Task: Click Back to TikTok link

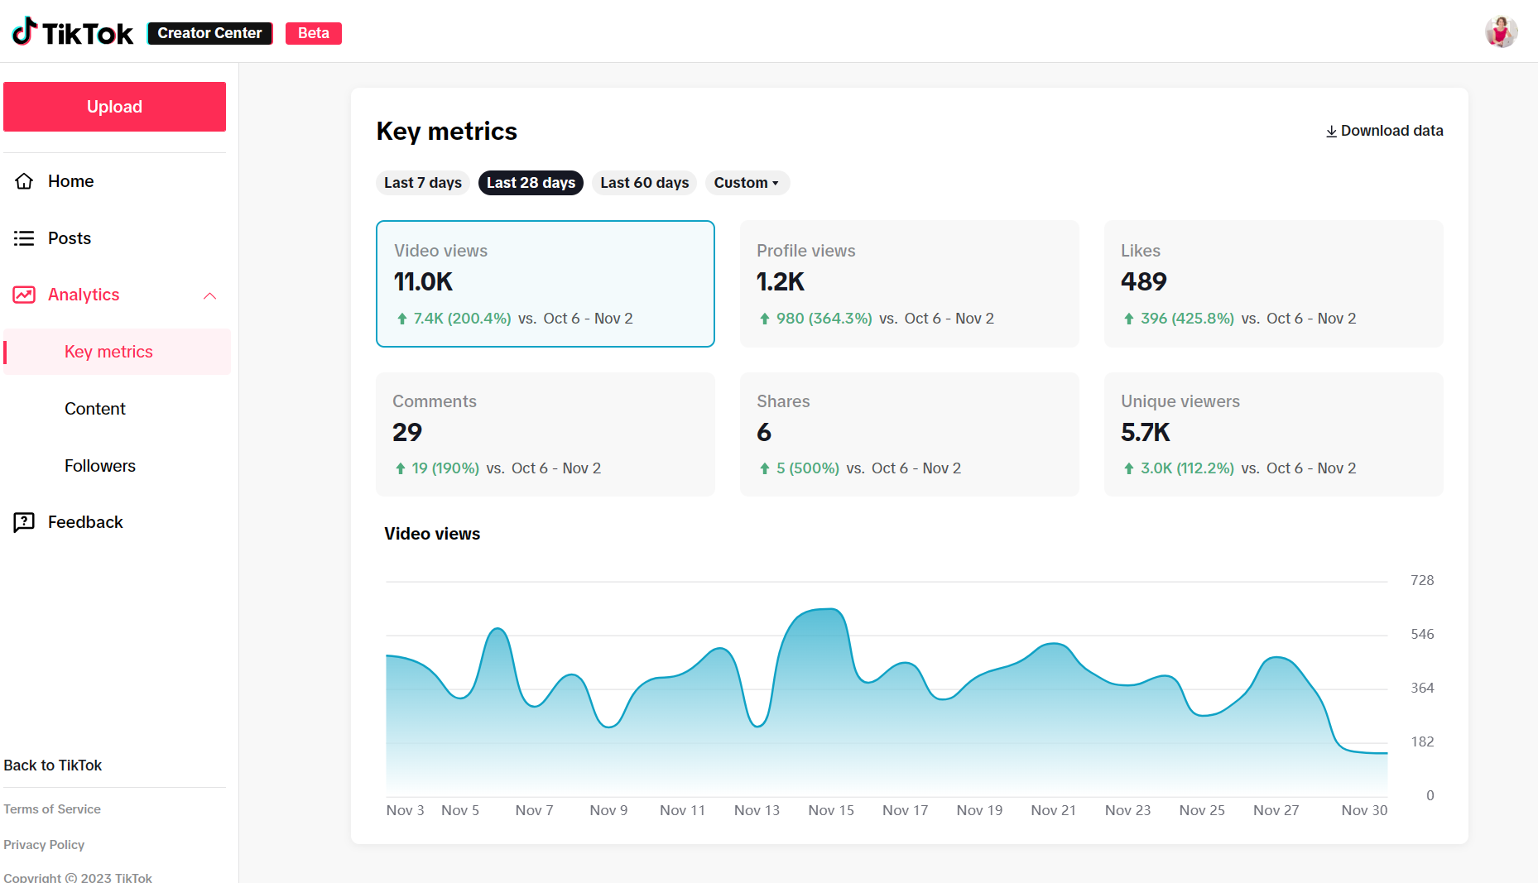Action: 53,765
